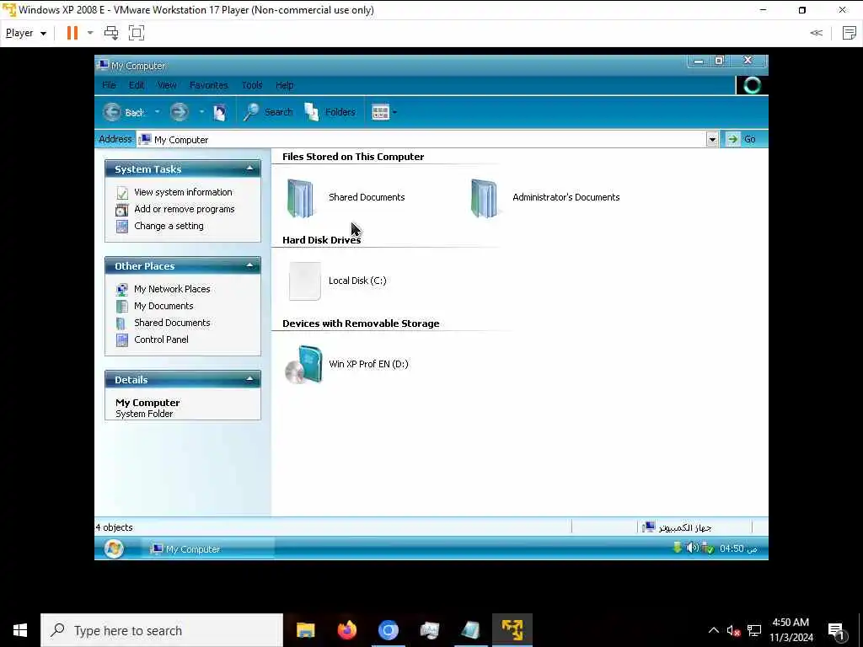Click the XP Start orb button
This screenshot has width=863, height=647.
114,548
